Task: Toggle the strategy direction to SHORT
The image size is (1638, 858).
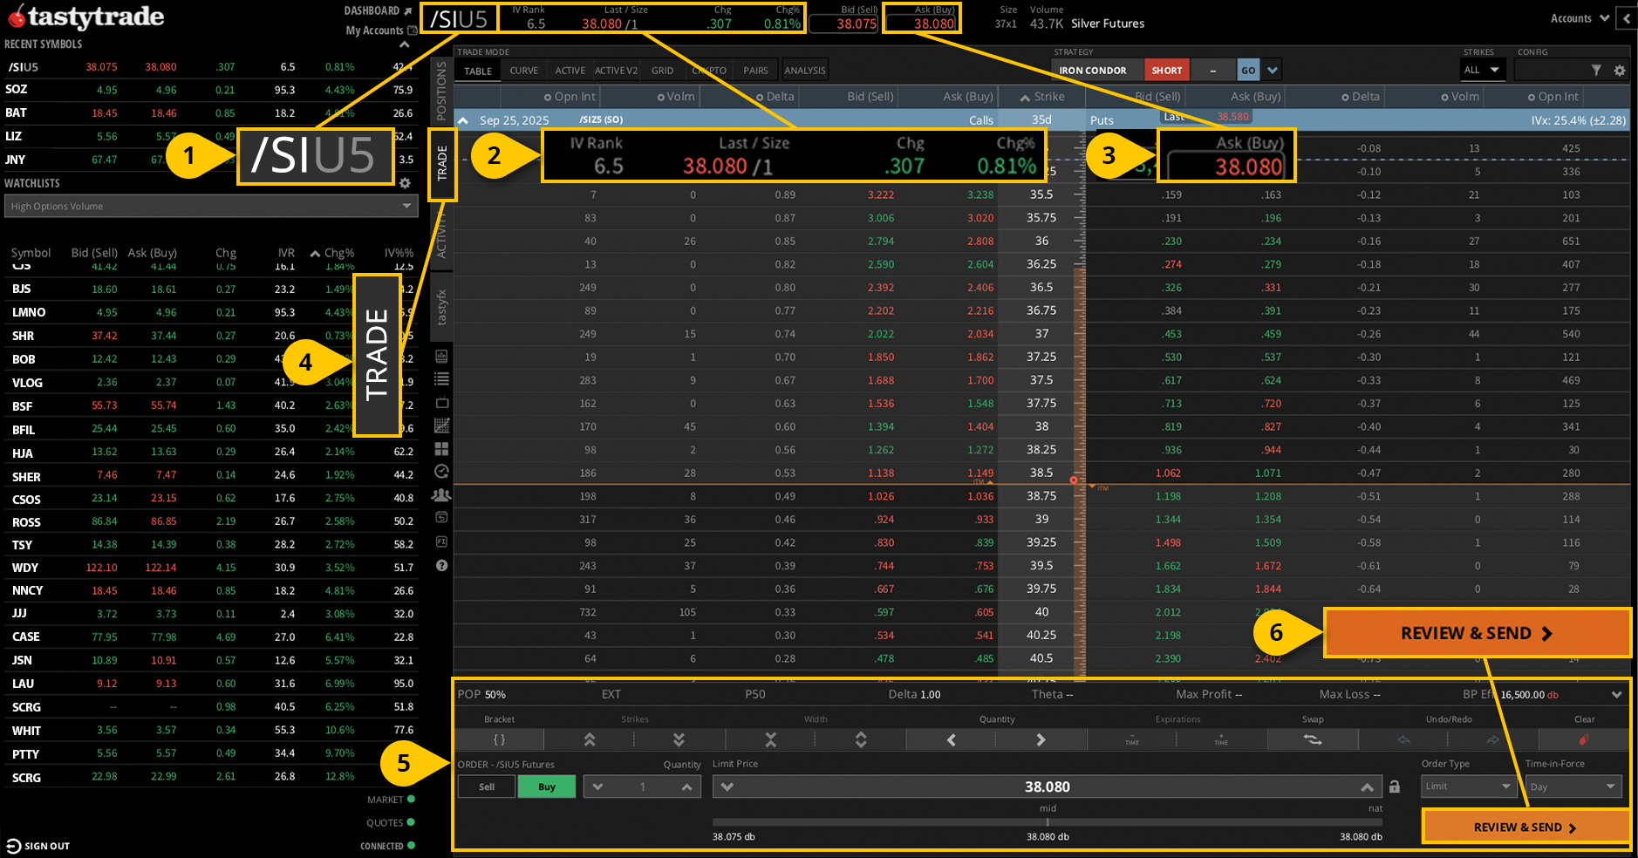Action: tap(1167, 69)
